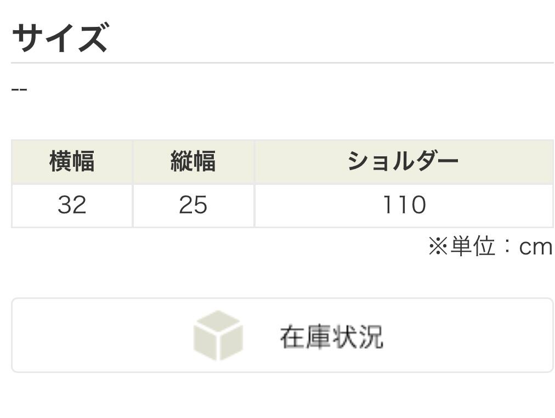
Task: Select the 横幅 column header
Action: pyautogui.click(x=72, y=162)
